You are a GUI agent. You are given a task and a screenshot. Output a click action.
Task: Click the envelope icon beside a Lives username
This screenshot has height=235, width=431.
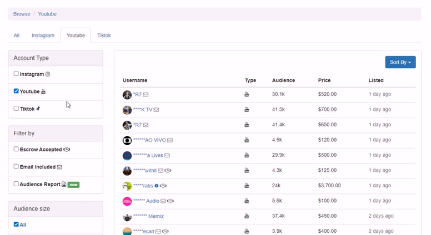(x=167, y=155)
